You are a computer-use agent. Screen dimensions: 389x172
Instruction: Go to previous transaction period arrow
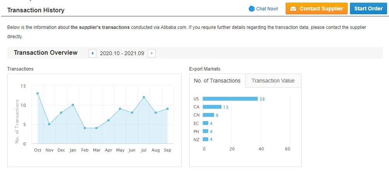pos(93,53)
